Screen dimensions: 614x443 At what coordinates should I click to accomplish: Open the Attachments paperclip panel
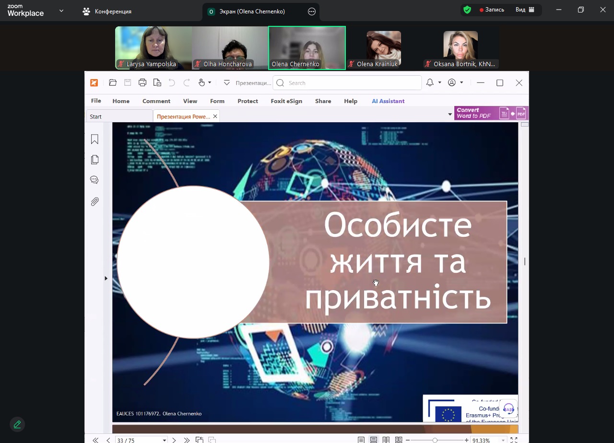point(94,201)
